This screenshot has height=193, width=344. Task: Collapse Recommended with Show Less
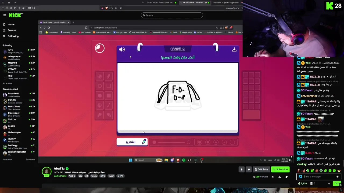(30, 159)
